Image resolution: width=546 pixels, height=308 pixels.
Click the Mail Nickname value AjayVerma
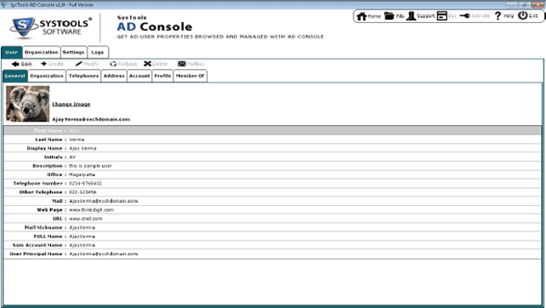(x=82, y=227)
